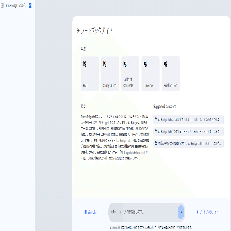Screen dimensions: 231x231
Task: Click icon on first suggested question
Action: (x=156, y=119)
